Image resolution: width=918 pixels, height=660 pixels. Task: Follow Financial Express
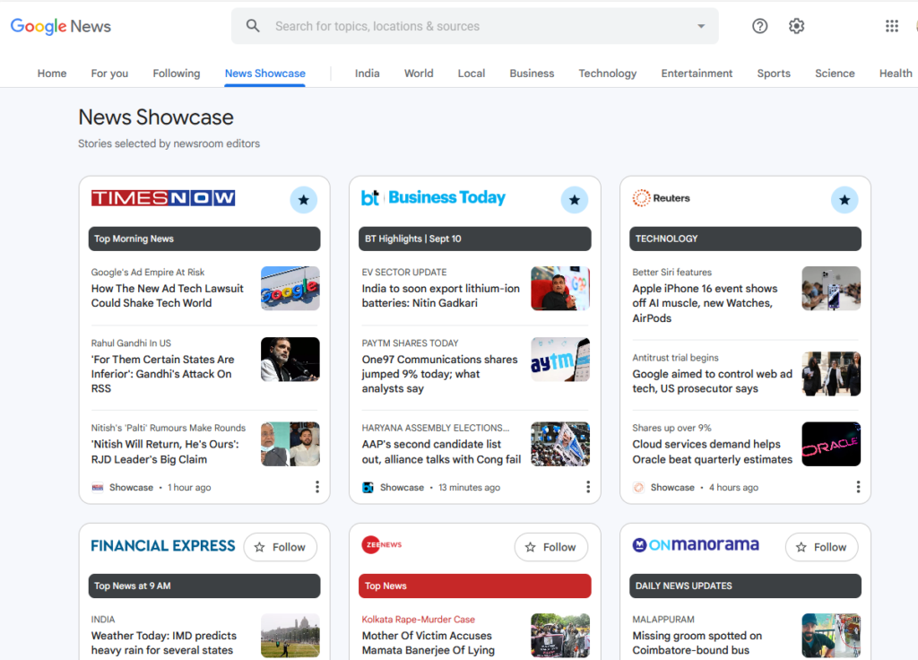(x=281, y=547)
